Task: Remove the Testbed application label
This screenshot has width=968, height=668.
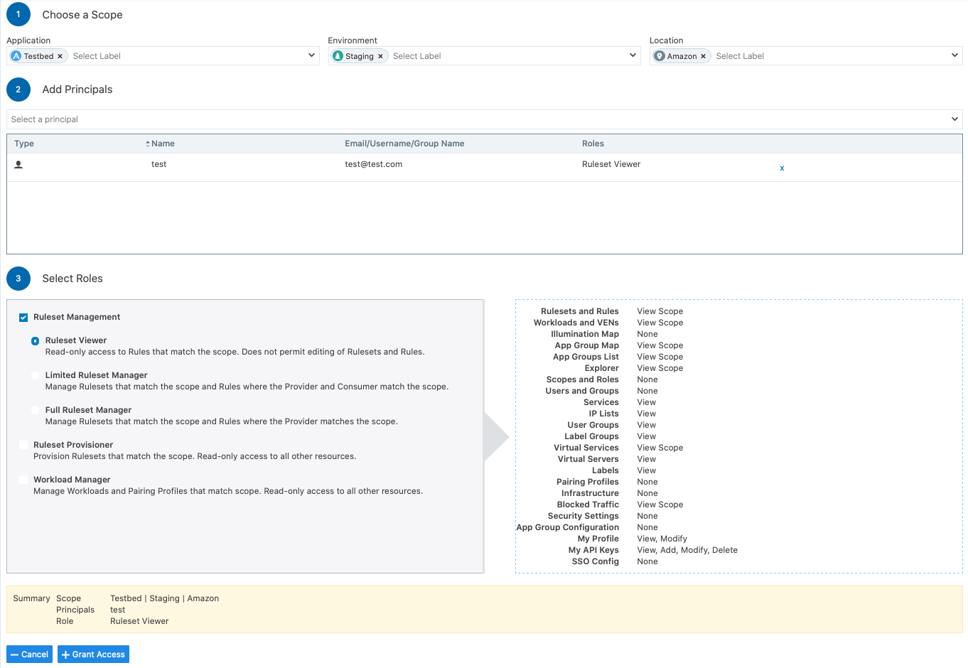Action: (x=60, y=56)
